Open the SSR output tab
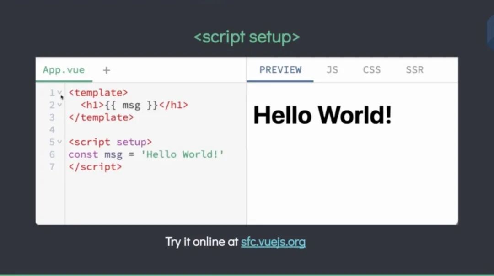Screen dimensions: 494x276 pos(414,69)
